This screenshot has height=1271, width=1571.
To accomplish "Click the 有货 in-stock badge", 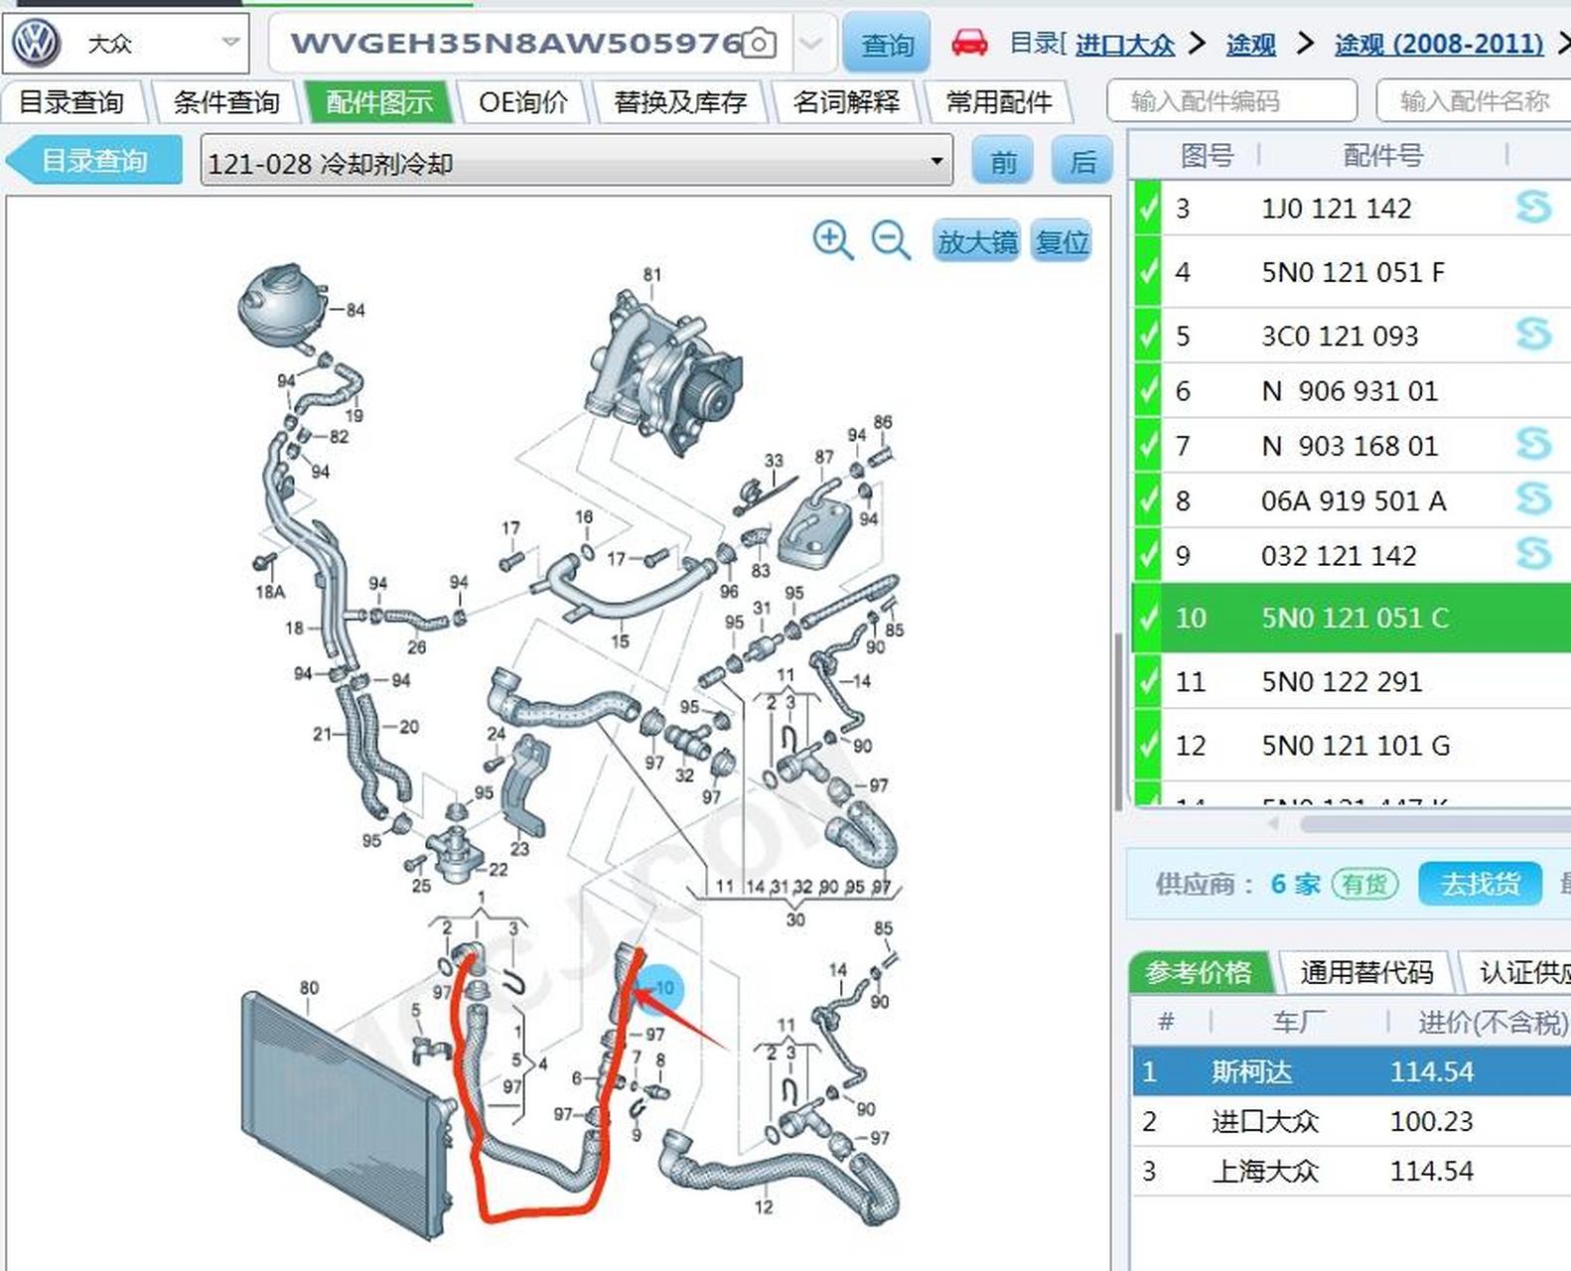I will click(1364, 884).
